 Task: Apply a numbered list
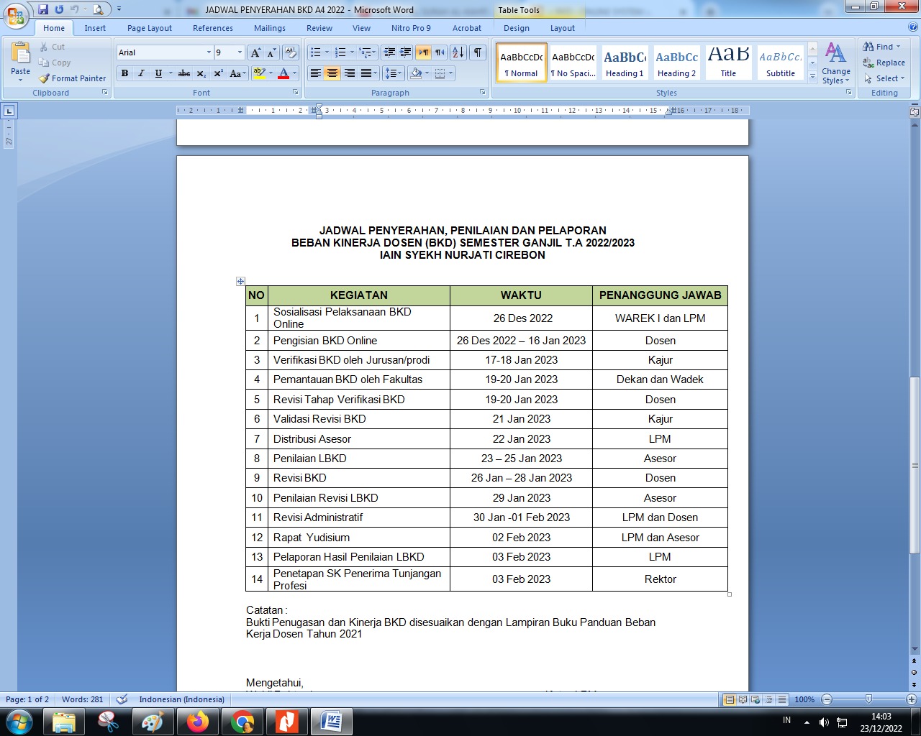(x=341, y=52)
